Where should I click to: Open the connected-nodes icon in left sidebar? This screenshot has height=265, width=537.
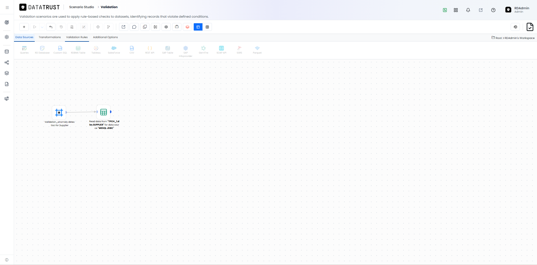(x=7, y=62)
